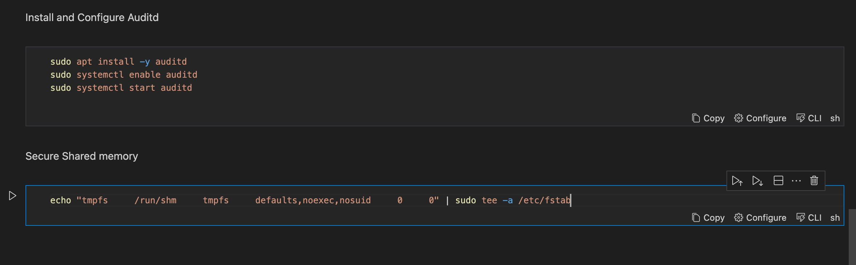Execute the fstab cell and below

tap(757, 180)
